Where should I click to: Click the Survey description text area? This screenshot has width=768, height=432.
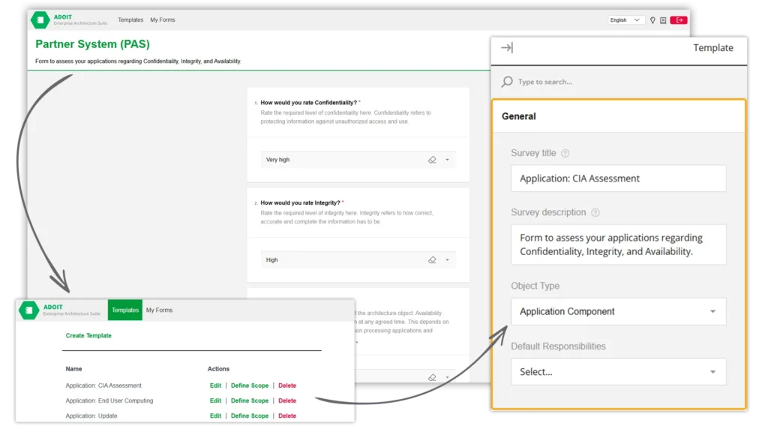(619, 244)
